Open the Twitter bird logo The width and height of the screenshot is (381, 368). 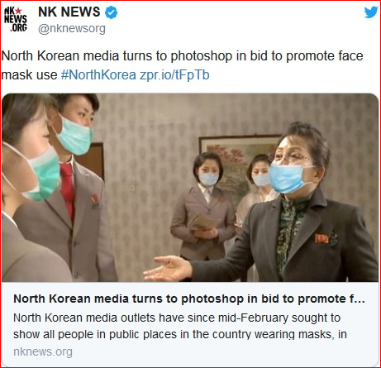(x=371, y=12)
